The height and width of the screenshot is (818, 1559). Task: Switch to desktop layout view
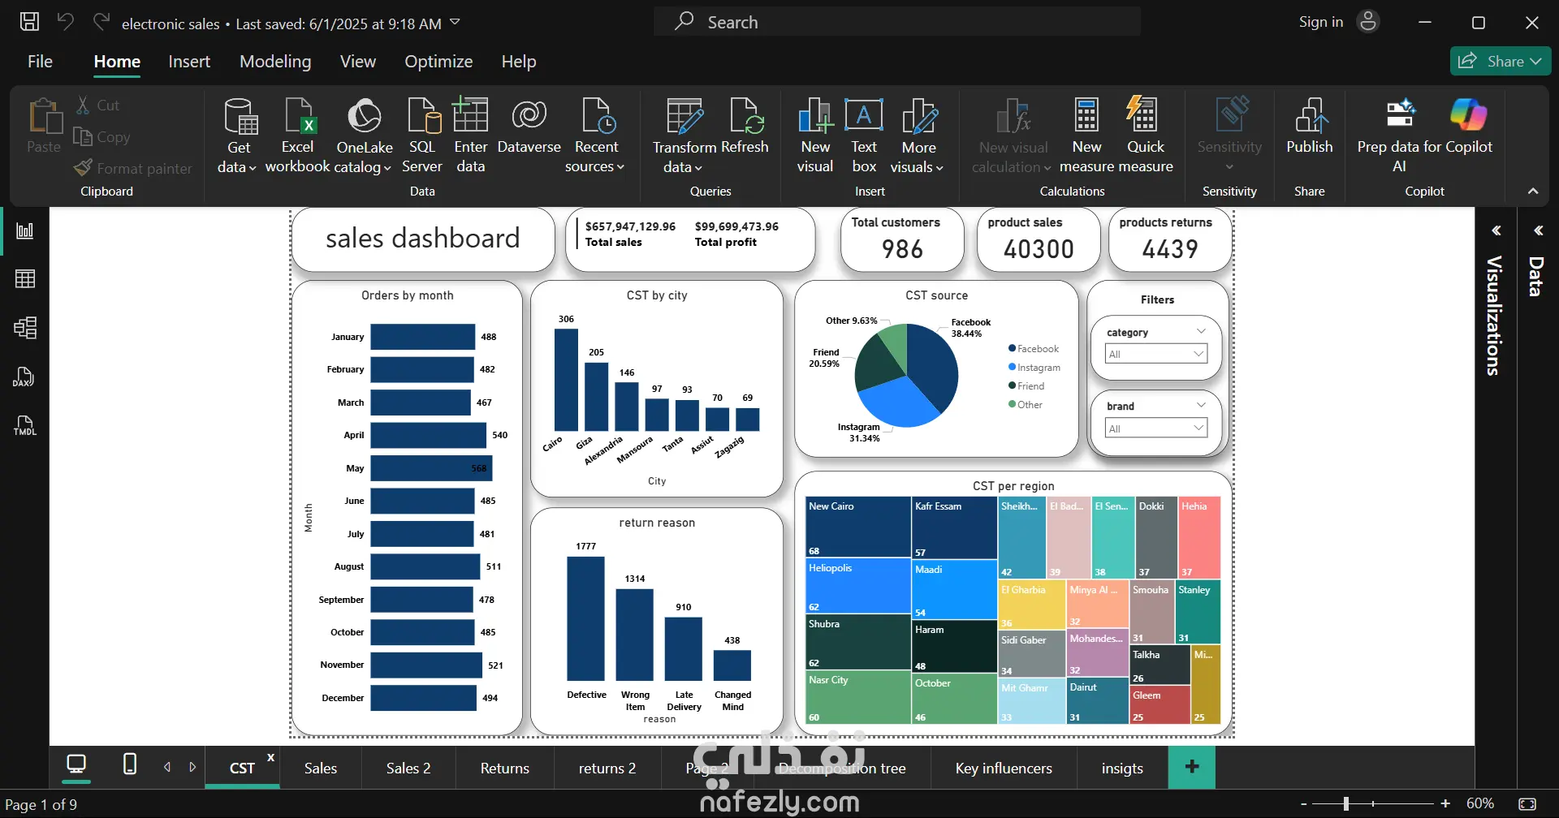(x=76, y=764)
